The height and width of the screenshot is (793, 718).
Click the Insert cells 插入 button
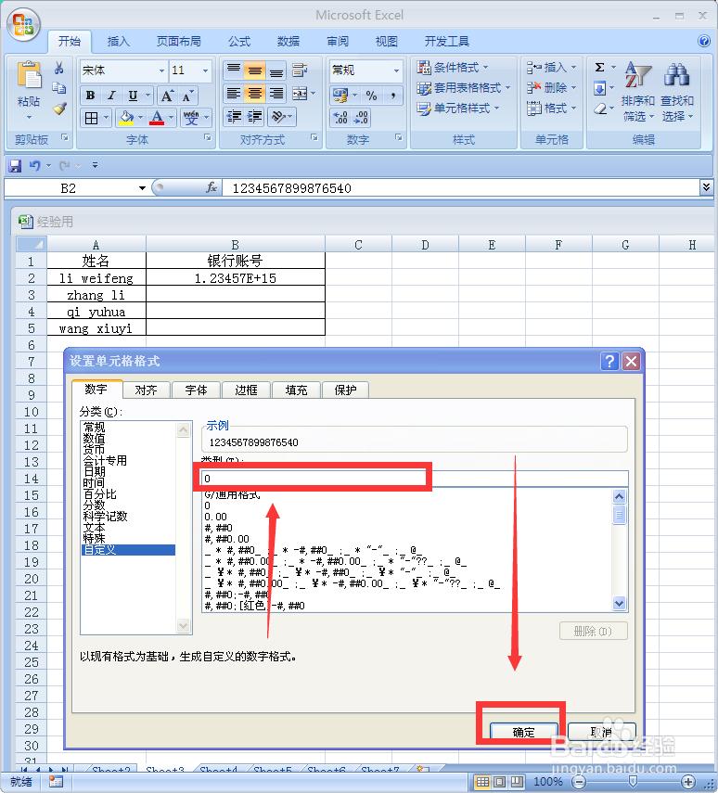click(551, 68)
